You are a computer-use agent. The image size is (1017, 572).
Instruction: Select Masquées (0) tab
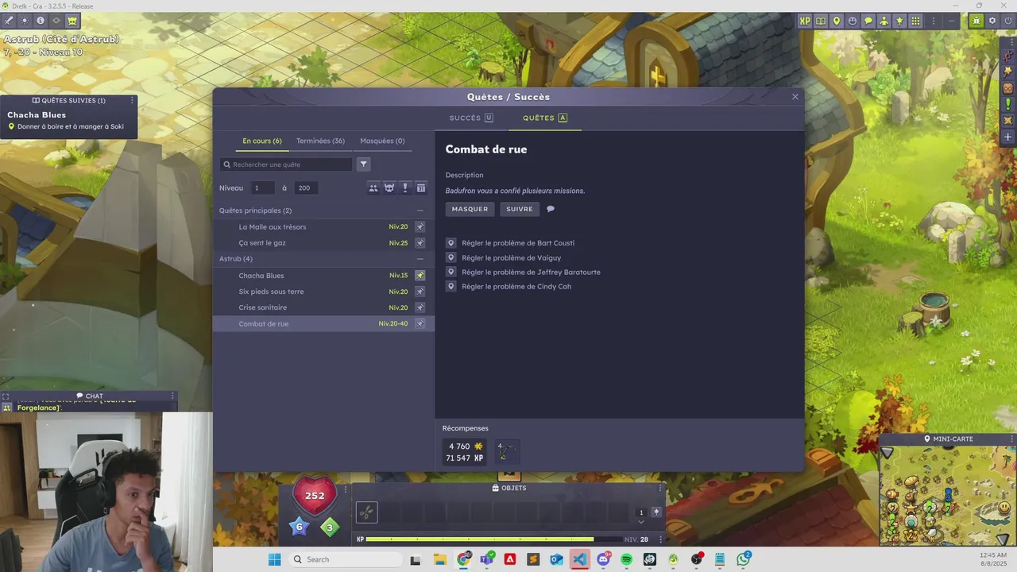point(382,141)
